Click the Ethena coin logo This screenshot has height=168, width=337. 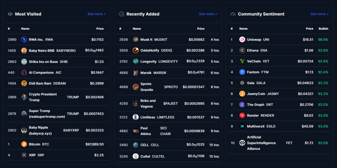pyautogui.click(x=242, y=50)
